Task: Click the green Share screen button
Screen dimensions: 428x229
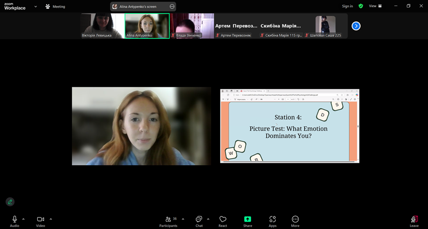Action: [248, 221]
